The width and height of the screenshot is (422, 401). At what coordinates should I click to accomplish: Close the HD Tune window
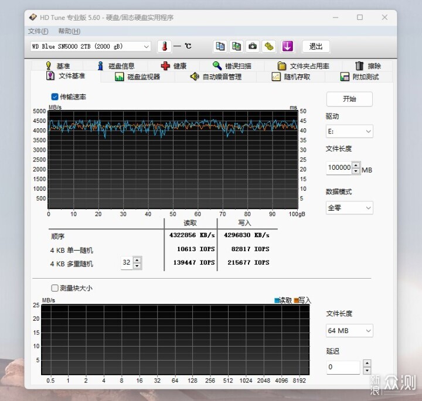tap(384, 18)
